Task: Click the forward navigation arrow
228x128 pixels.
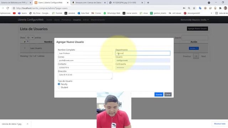Action: pos(2,8)
